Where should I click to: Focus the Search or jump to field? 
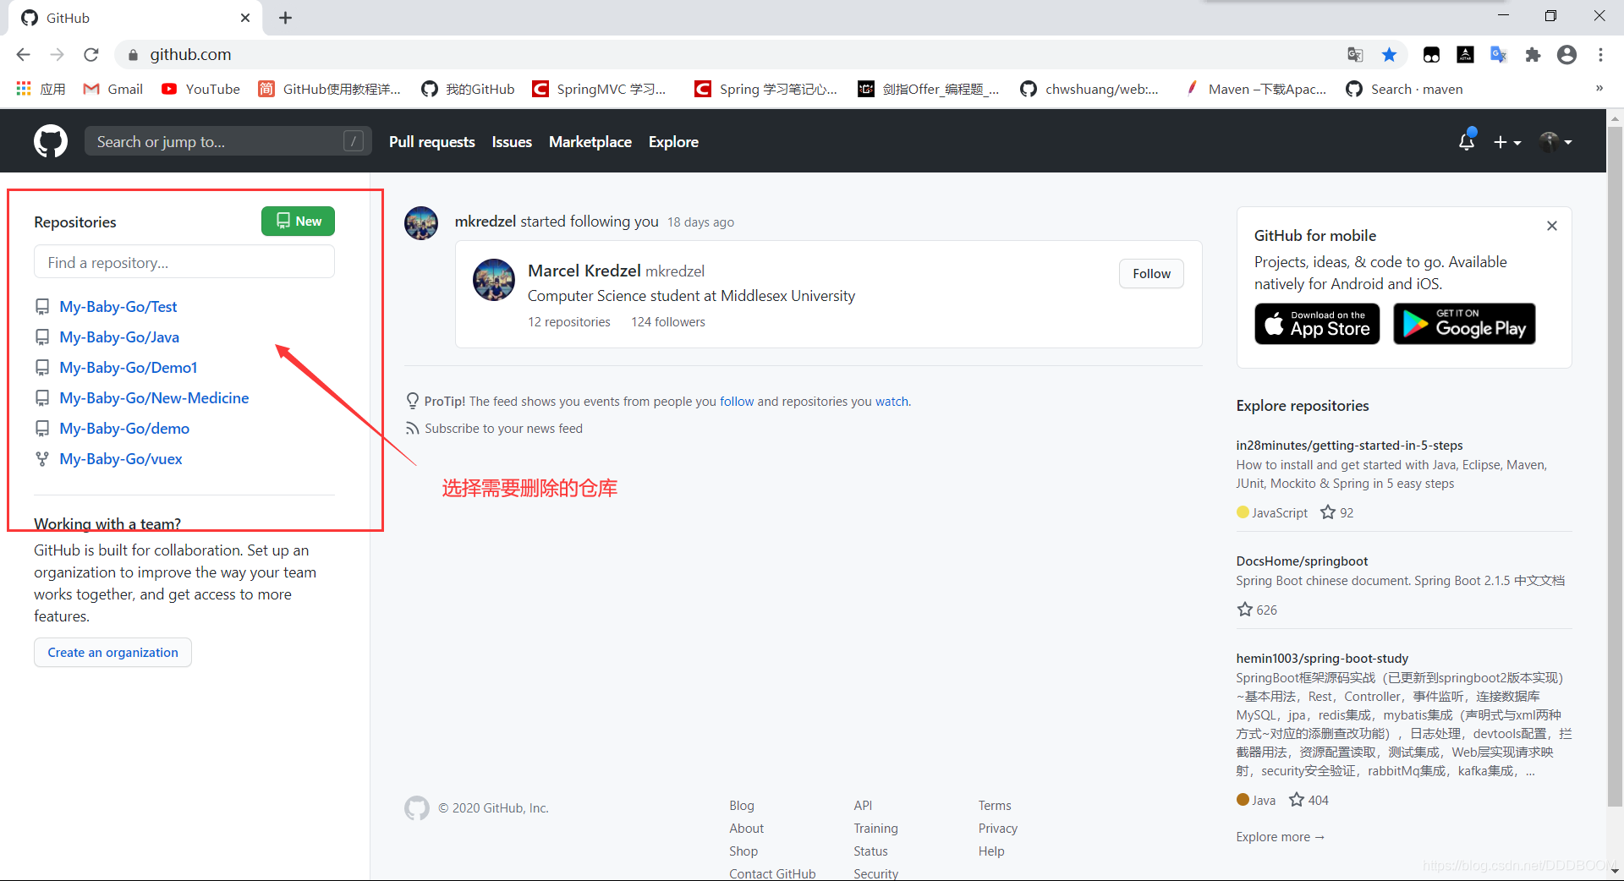[x=228, y=141]
